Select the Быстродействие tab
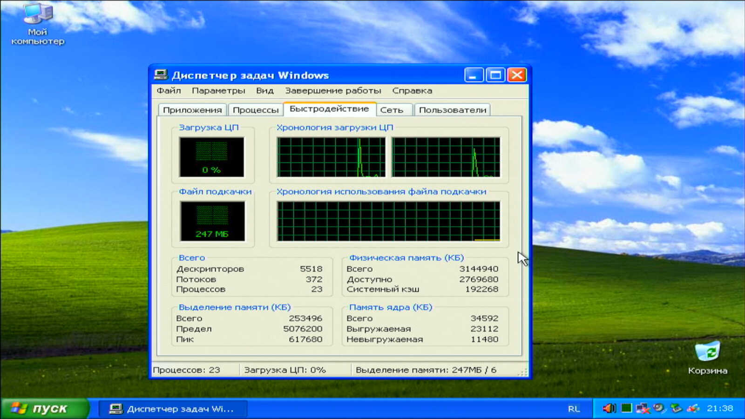This screenshot has width=745, height=419. pyautogui.click(x=329, y=109)
